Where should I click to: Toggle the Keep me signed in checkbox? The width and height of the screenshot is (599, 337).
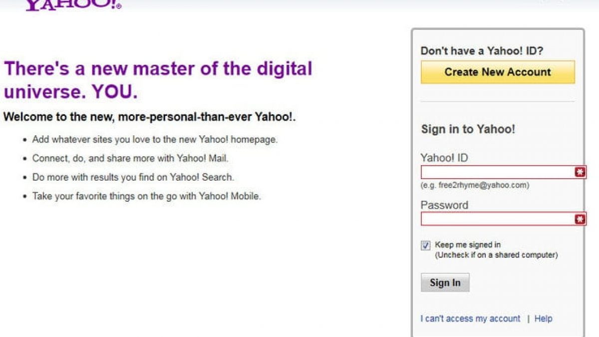pos(426,246)
